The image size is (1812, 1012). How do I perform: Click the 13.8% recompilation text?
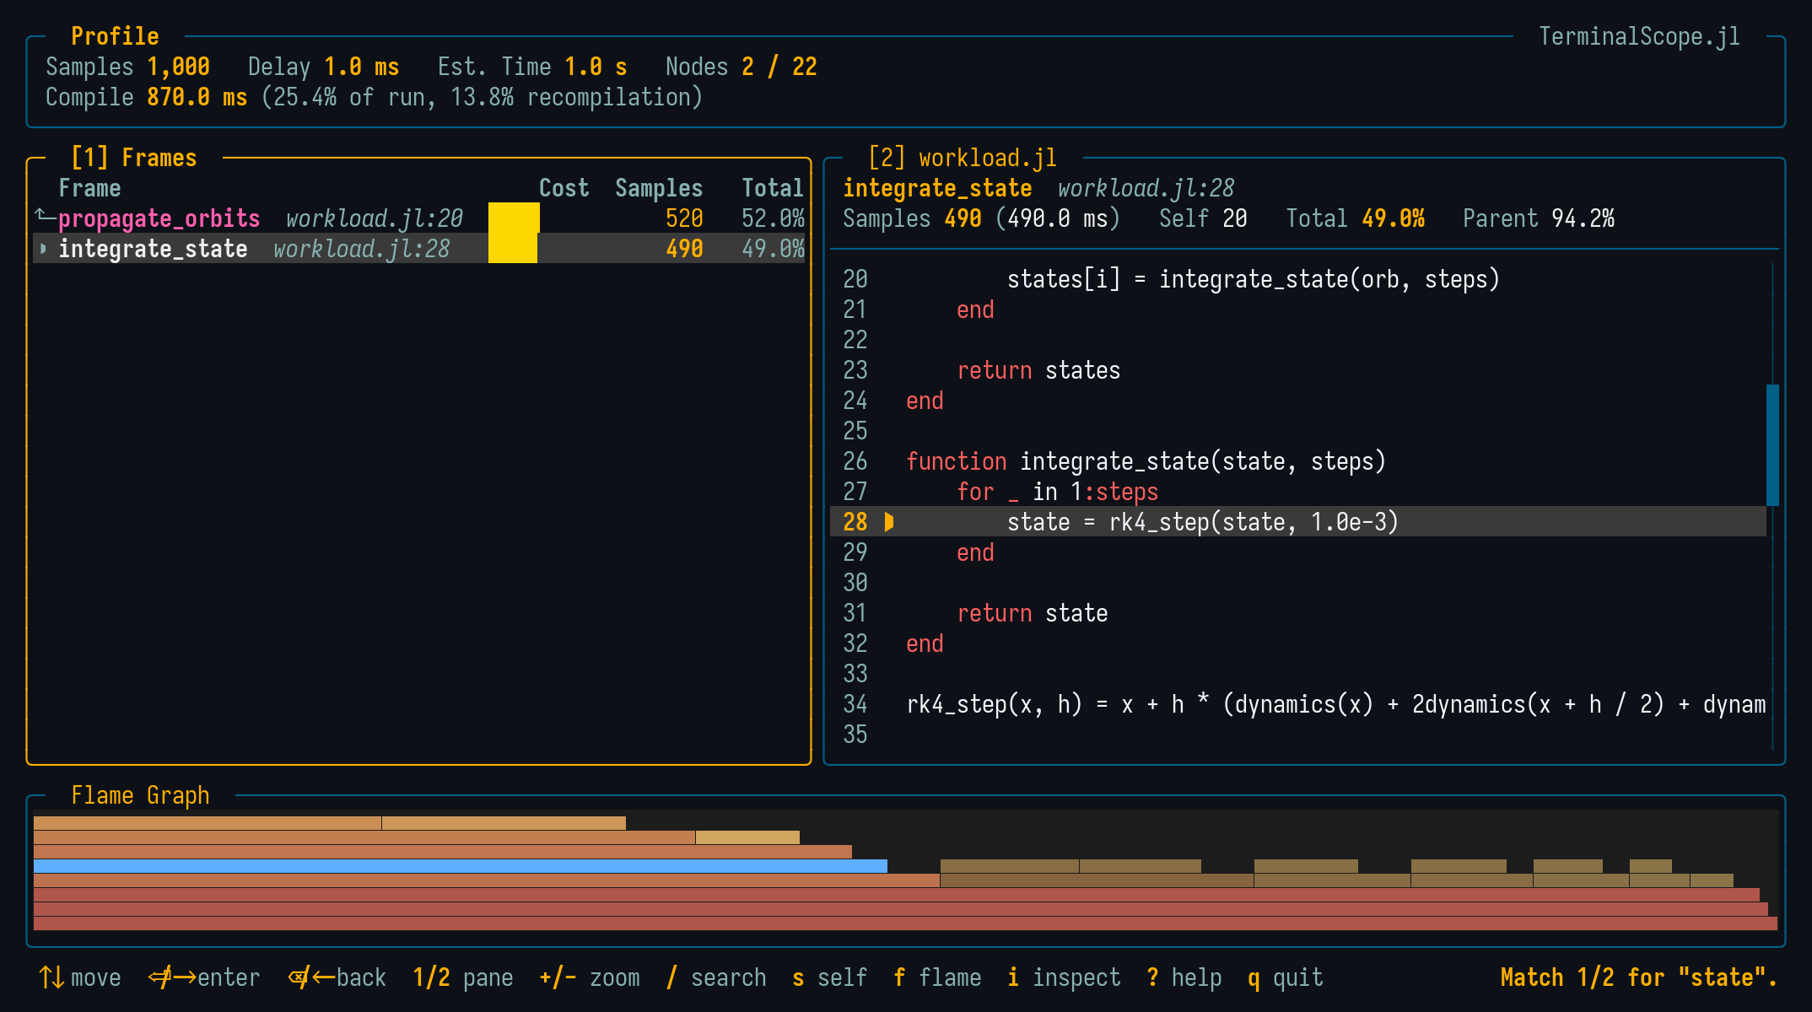(576, 97)
